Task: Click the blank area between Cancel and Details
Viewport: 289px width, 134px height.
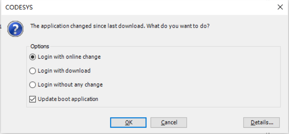Action: (215, 123)
